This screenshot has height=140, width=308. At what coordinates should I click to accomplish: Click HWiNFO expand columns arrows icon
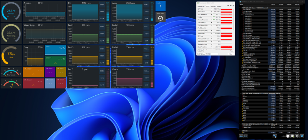(x=241, y=136)
